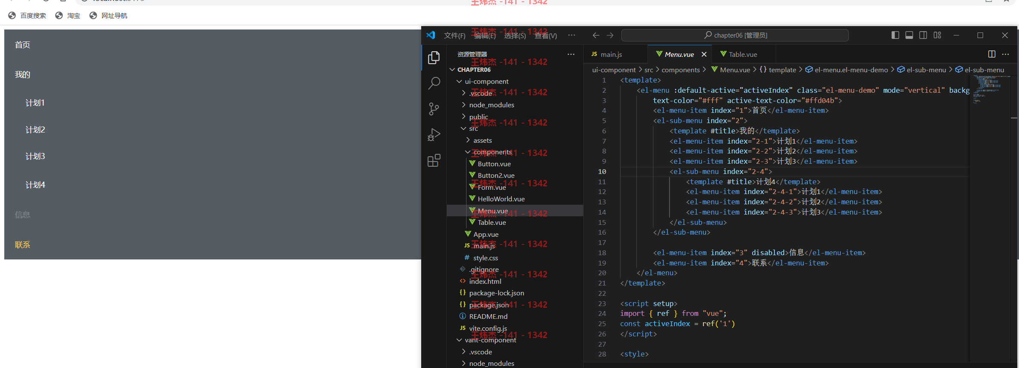1019x368 pixels.
Task: Collapse the ui-component folder
Action: click(x=515, y=81)
